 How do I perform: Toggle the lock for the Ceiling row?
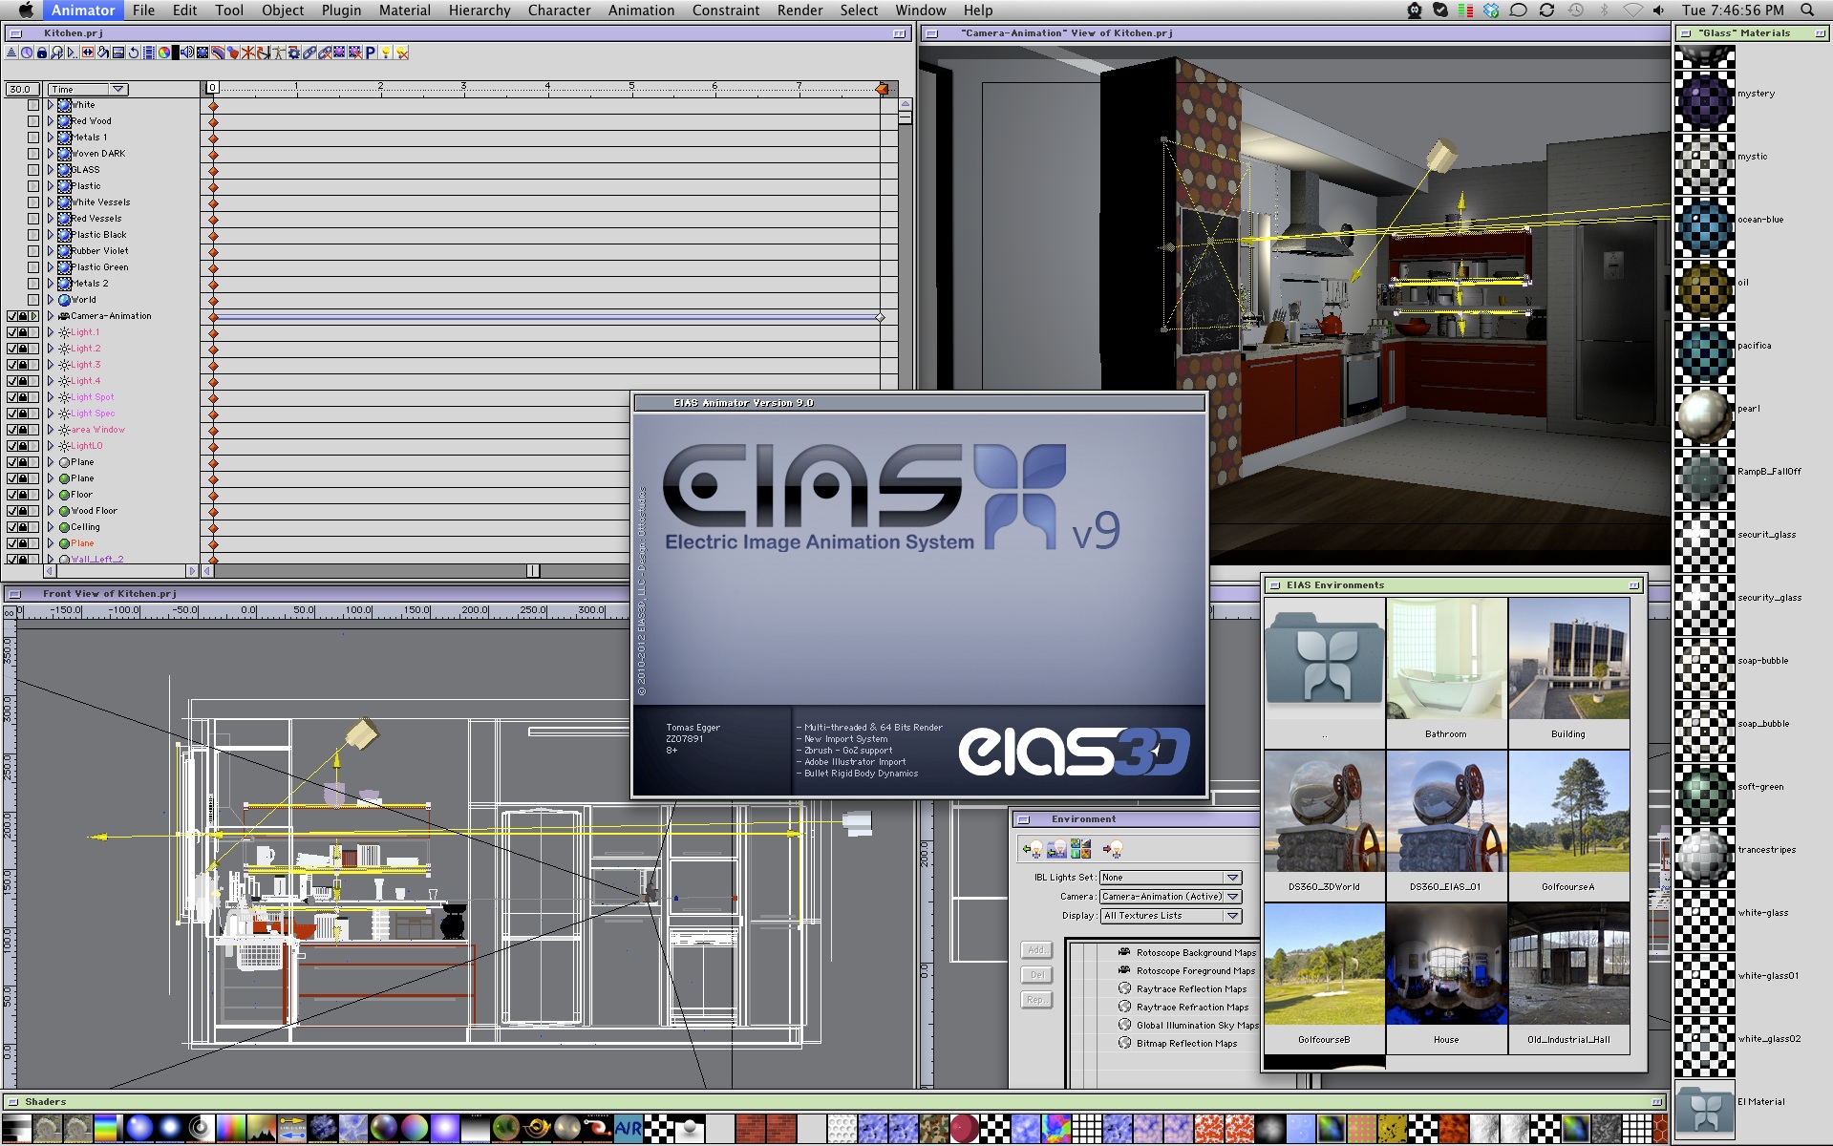click(x=23, y=527)
